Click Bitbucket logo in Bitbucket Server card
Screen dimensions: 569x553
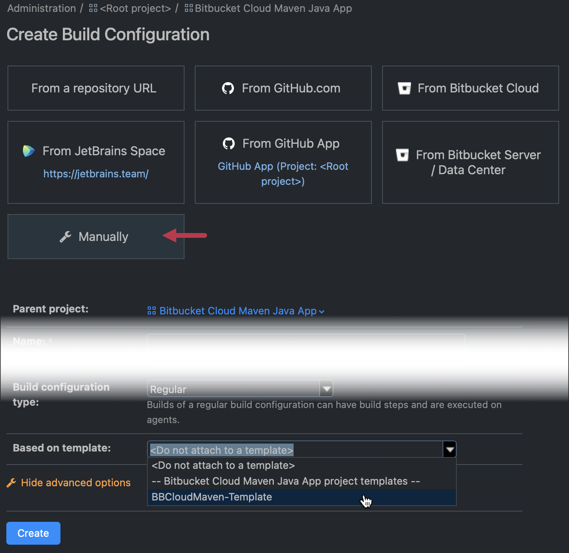[402, 155]
